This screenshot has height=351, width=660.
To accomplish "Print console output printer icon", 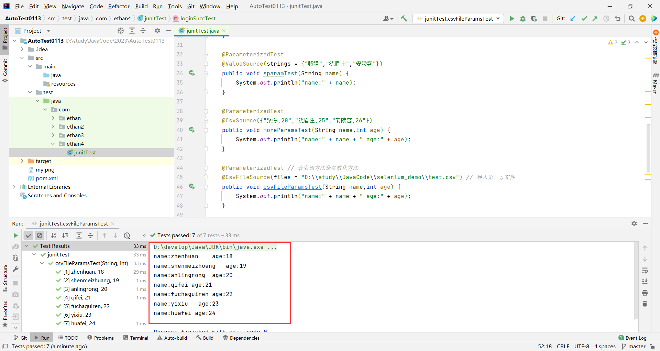I will (645, 293).
